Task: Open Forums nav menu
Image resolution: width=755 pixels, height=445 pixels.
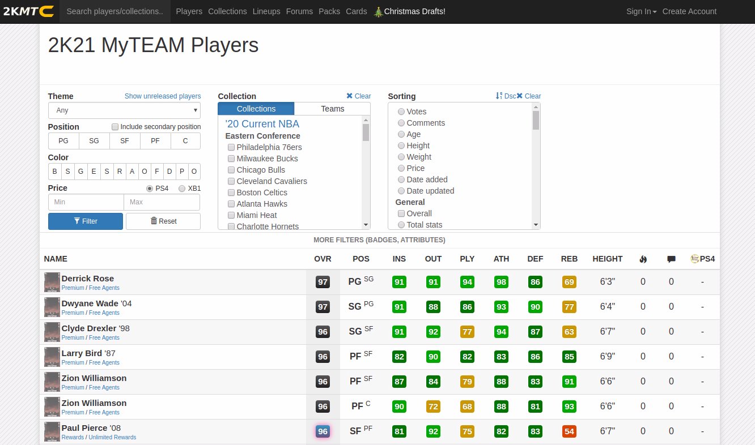Action: click(299, 11)
